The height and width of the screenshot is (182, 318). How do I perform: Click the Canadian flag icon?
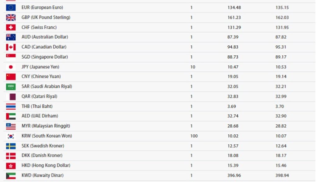click(11, 47)
